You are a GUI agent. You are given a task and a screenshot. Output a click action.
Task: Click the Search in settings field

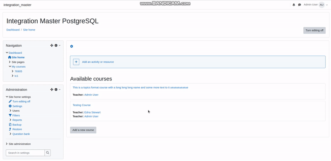coord(25,153)
